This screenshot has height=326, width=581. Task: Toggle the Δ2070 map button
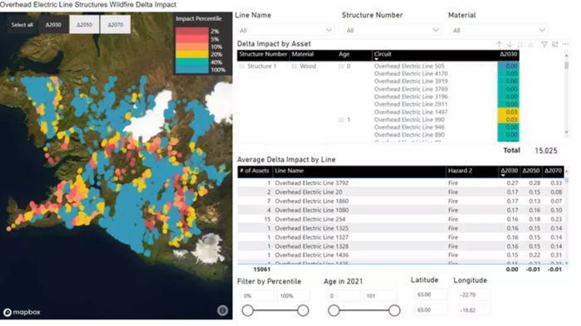click(x=115, y=24)
